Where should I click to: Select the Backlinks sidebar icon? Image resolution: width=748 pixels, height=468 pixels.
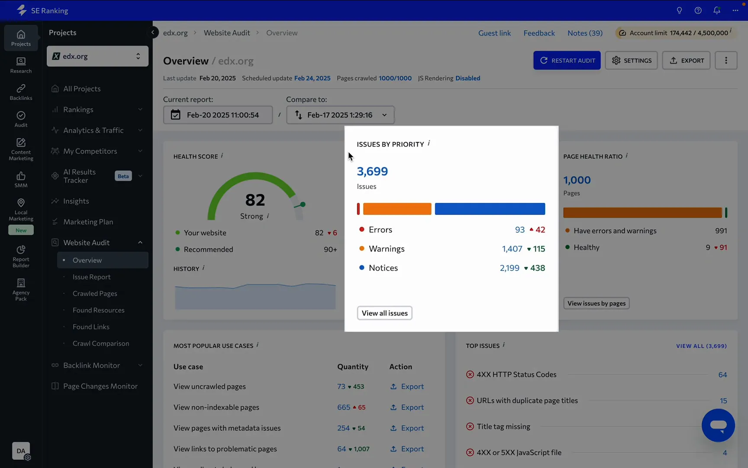(20, 91)
